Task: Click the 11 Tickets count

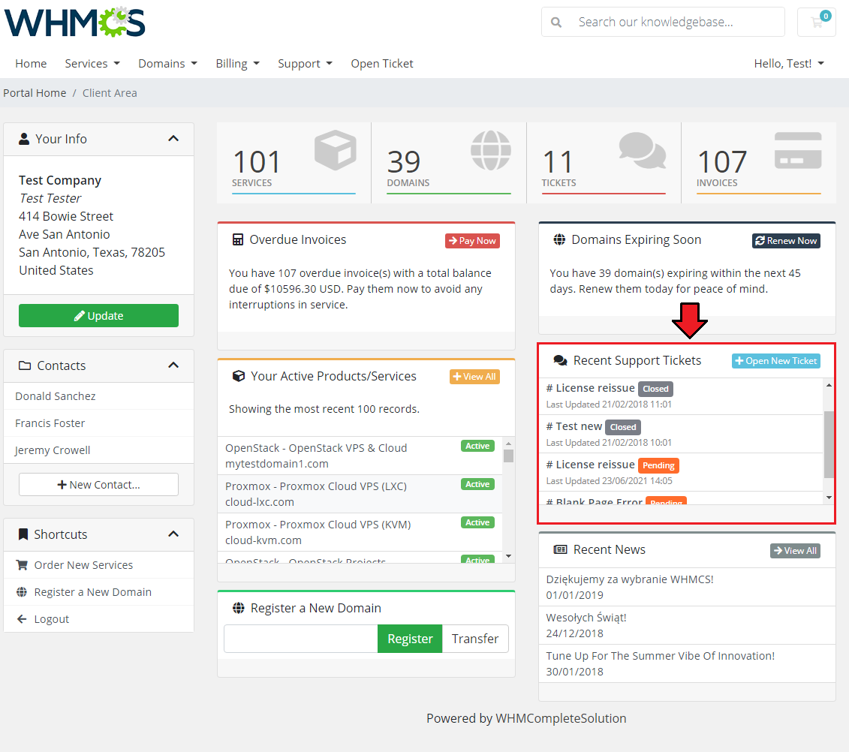Action: point(557,162)
